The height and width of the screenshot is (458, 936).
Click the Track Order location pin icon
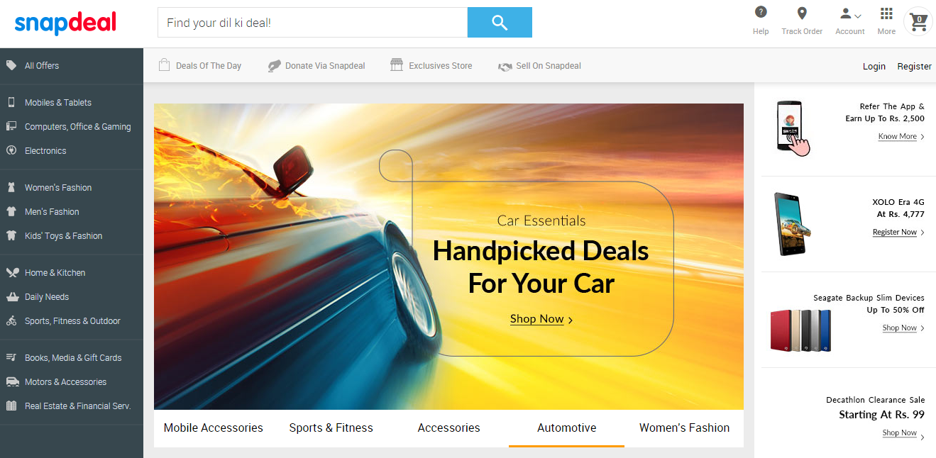[x=802, y=13]
